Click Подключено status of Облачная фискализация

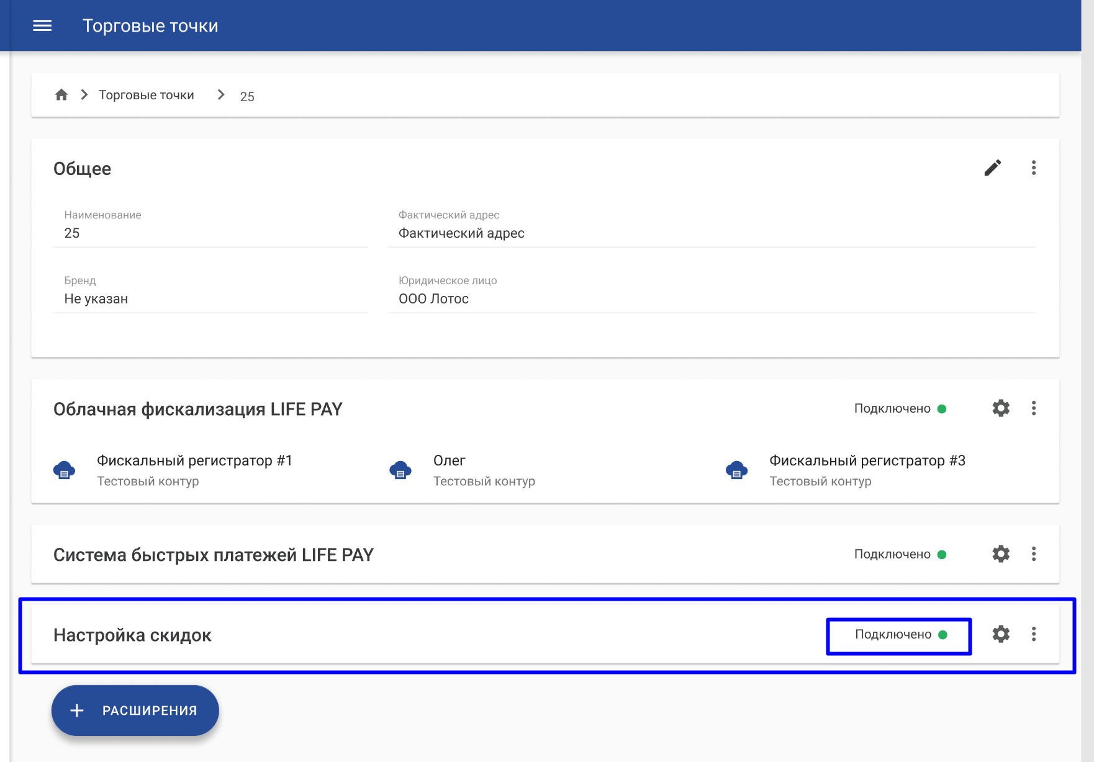pos(900,408)
